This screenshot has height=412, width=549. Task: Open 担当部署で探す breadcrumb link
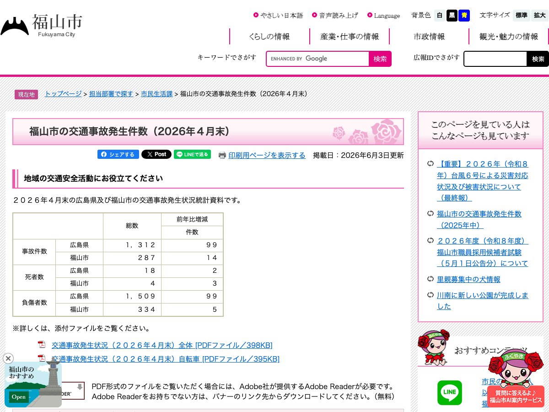(x=111, y=94)
